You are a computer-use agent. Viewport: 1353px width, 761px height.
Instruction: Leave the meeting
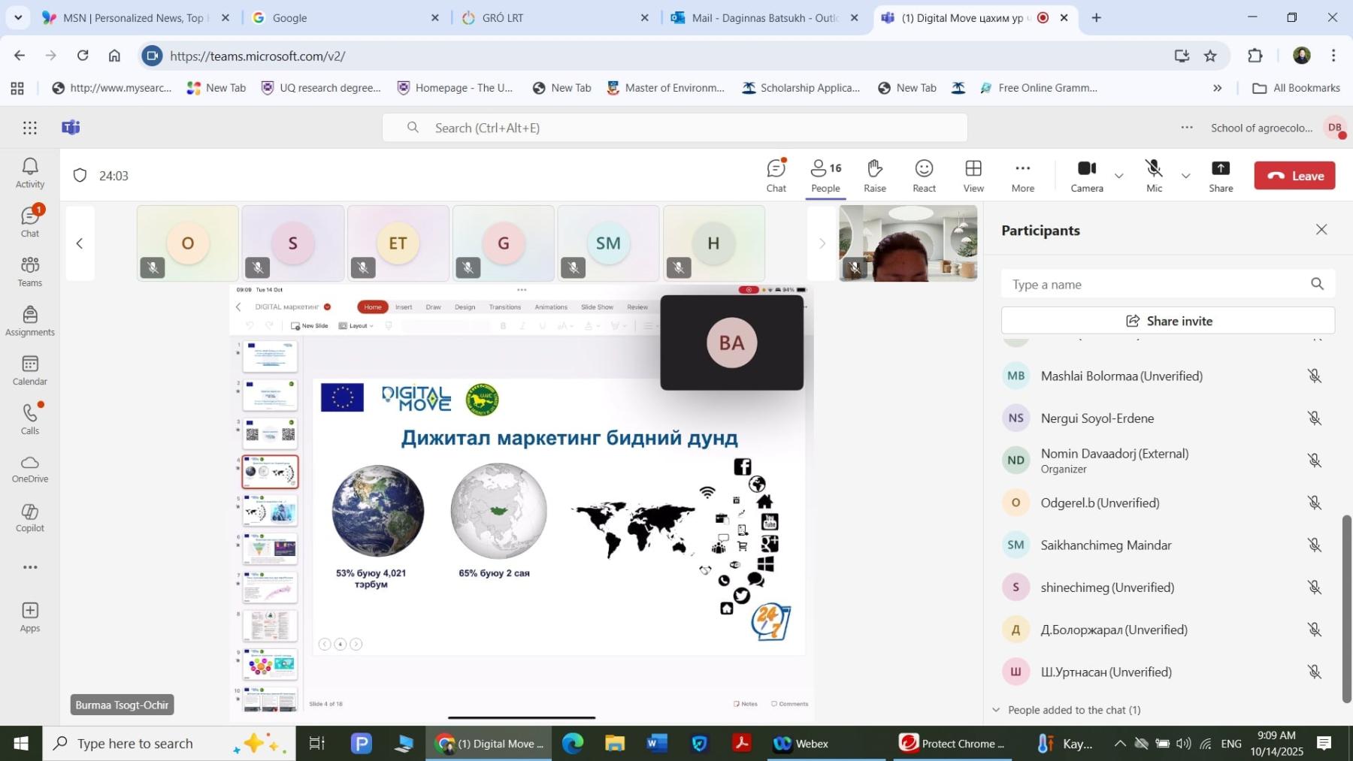coord(1294,176)
